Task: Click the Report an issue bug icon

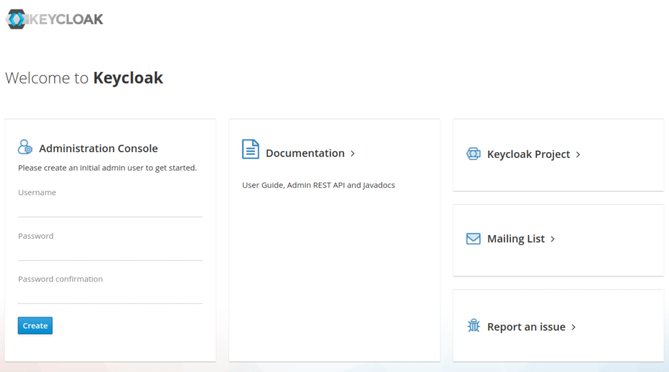Action: point(474,326)
